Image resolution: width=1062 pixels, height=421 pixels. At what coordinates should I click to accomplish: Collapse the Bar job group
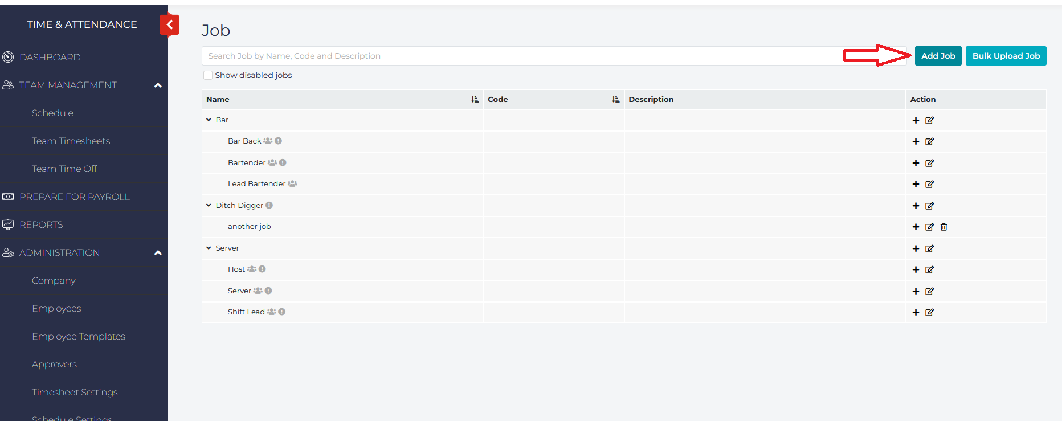(x=209, y=120)
